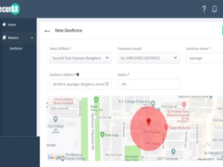This screenshot has width=223, height=167.
Task: Click the 32nd A Cross Rd label
Action: [59, 109]
